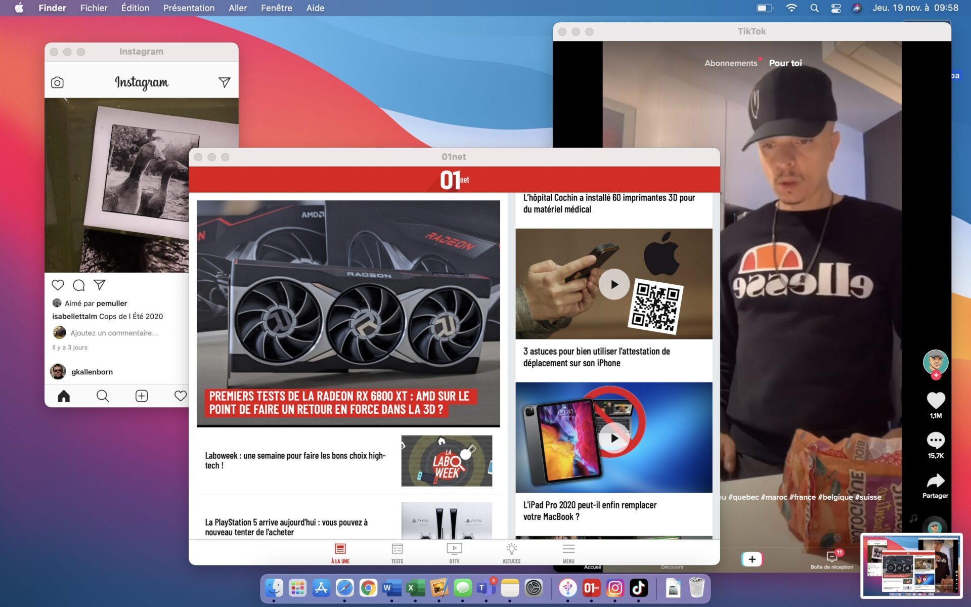Open the Aller menu
Screen dimensions: 971x607
(x=238, y=8)
